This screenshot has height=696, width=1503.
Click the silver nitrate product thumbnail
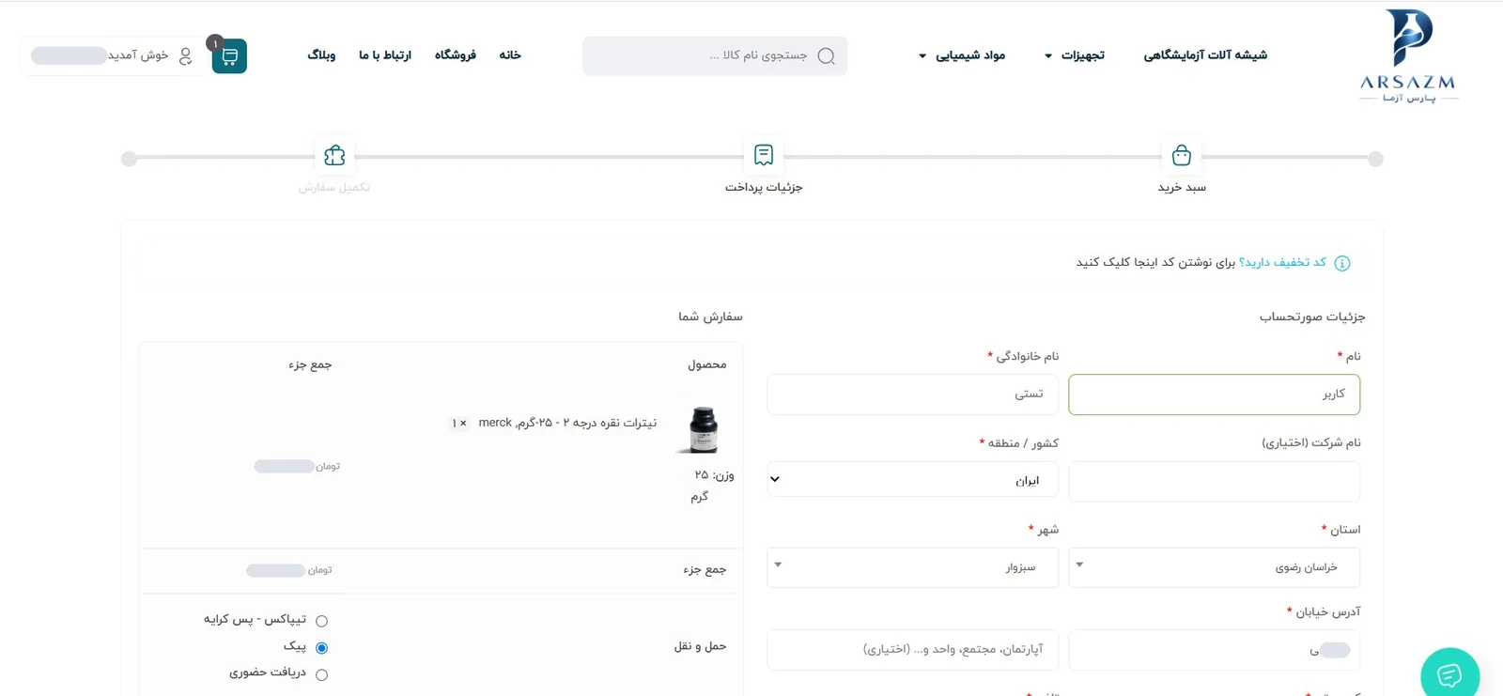tap(704, 430)
